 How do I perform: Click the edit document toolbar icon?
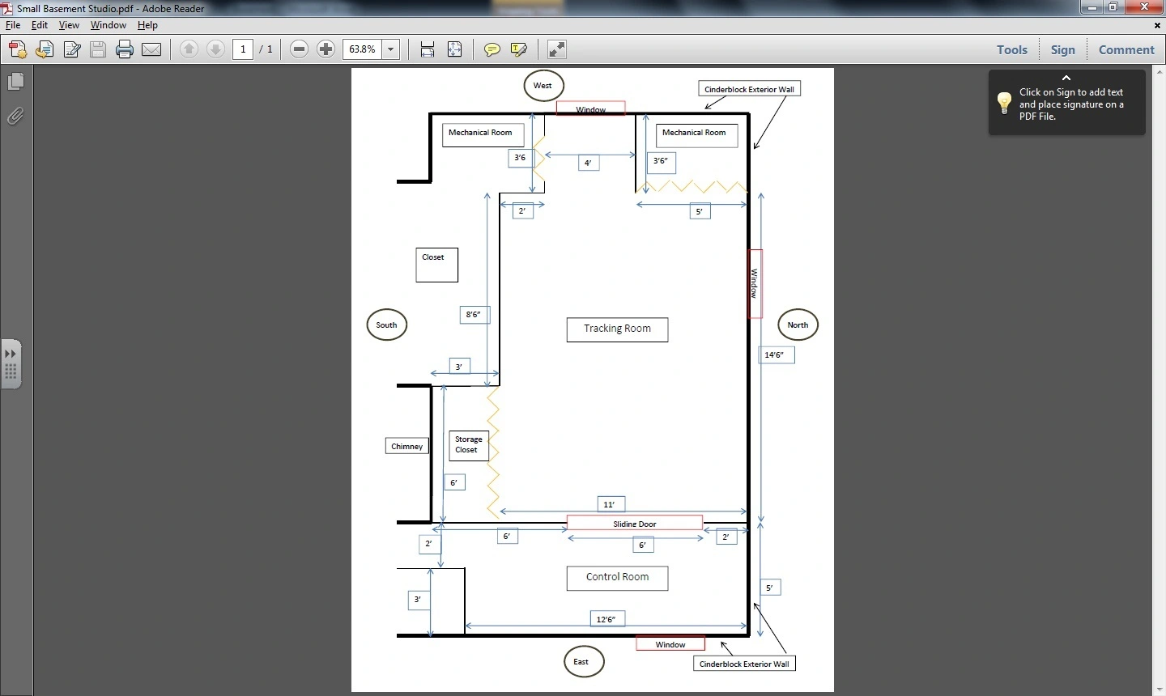click(71, 49)
